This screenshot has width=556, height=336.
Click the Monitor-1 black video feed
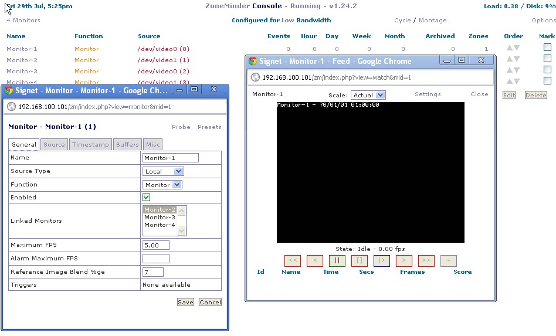click(x=371, y=172)
